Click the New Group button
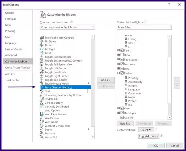 144,123
